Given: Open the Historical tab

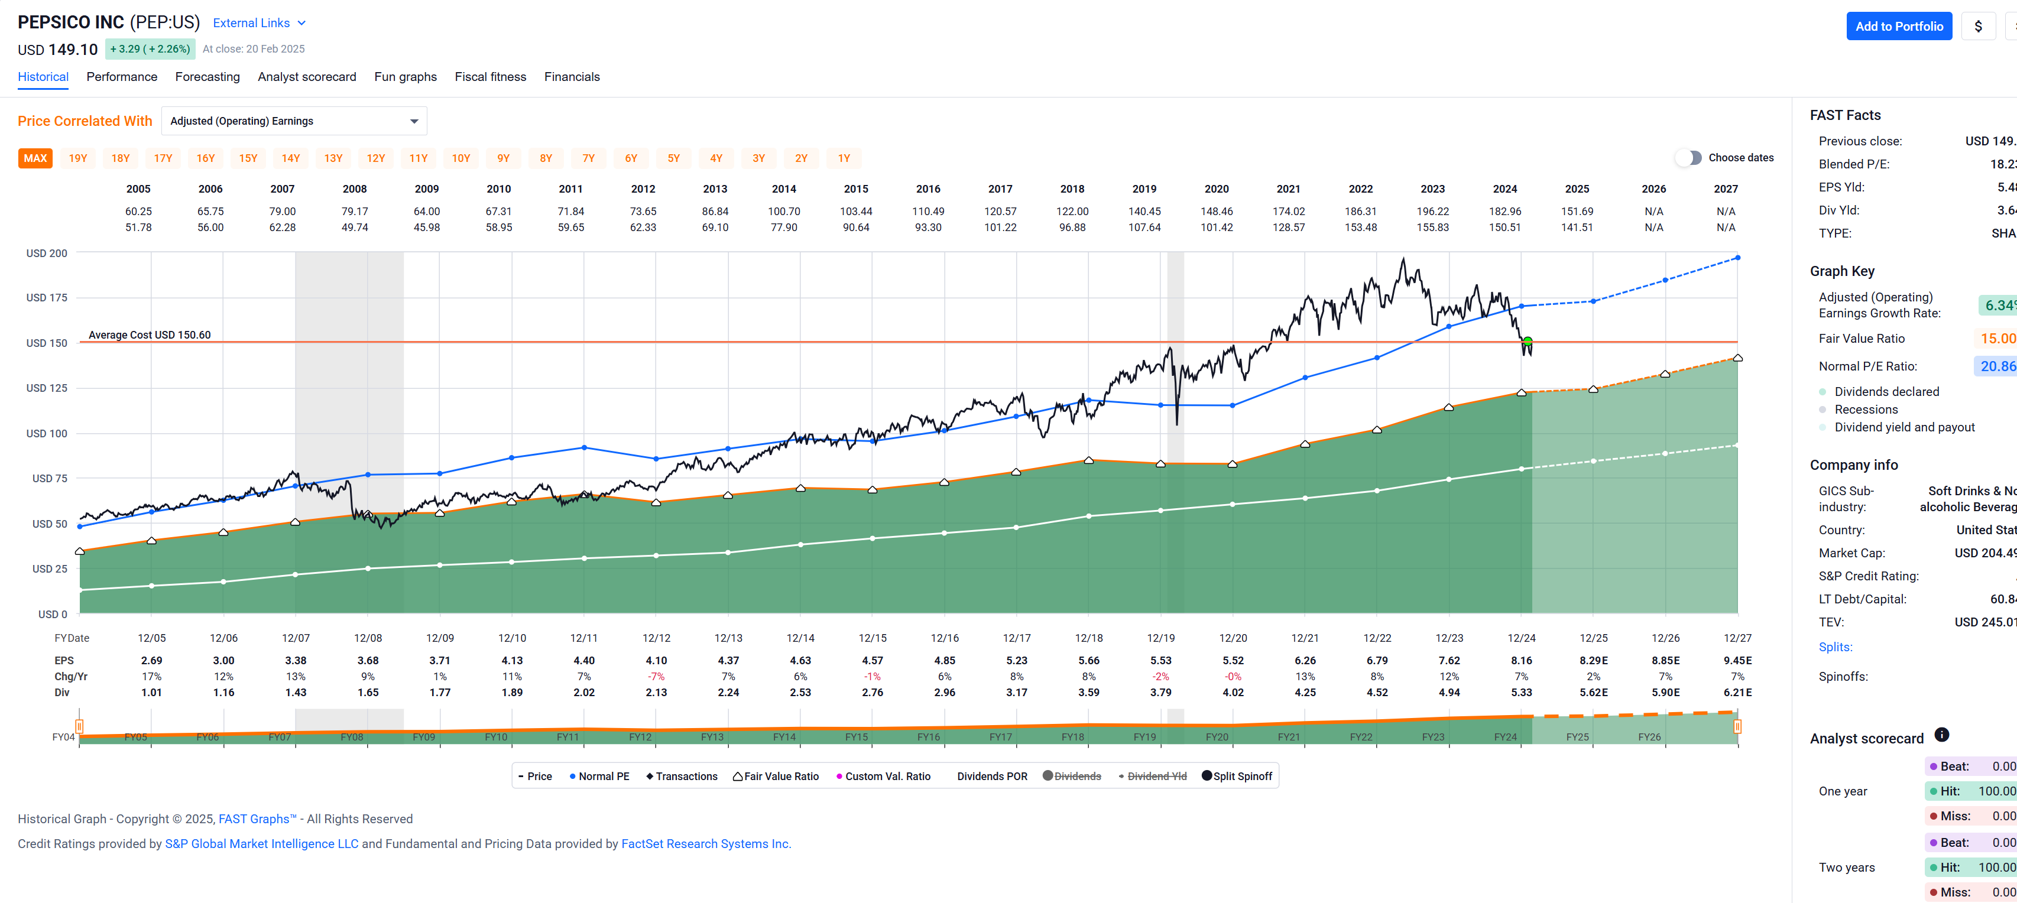Looking at the screenshot, I should 43,77.
